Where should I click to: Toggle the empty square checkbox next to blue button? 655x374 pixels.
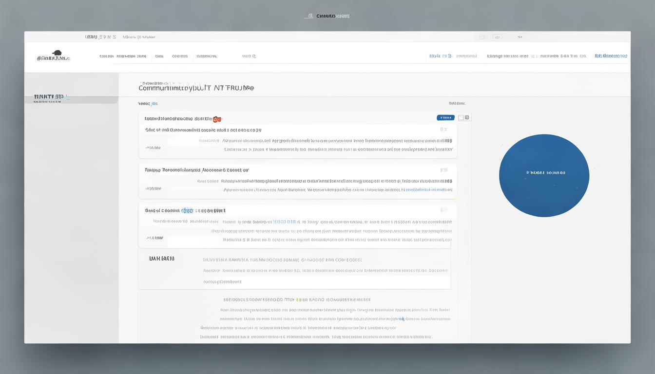tap(461, 117)
